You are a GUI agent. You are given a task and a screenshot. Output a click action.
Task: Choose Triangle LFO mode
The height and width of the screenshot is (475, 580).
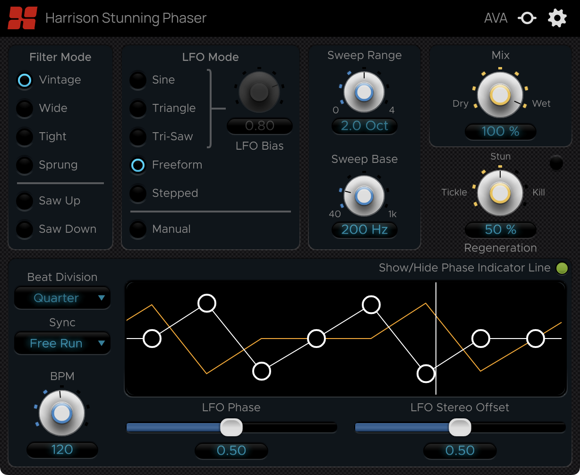pyautogui.click(x=138, y=109)
